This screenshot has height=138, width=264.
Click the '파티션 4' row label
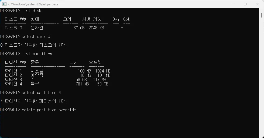point(13,84)
